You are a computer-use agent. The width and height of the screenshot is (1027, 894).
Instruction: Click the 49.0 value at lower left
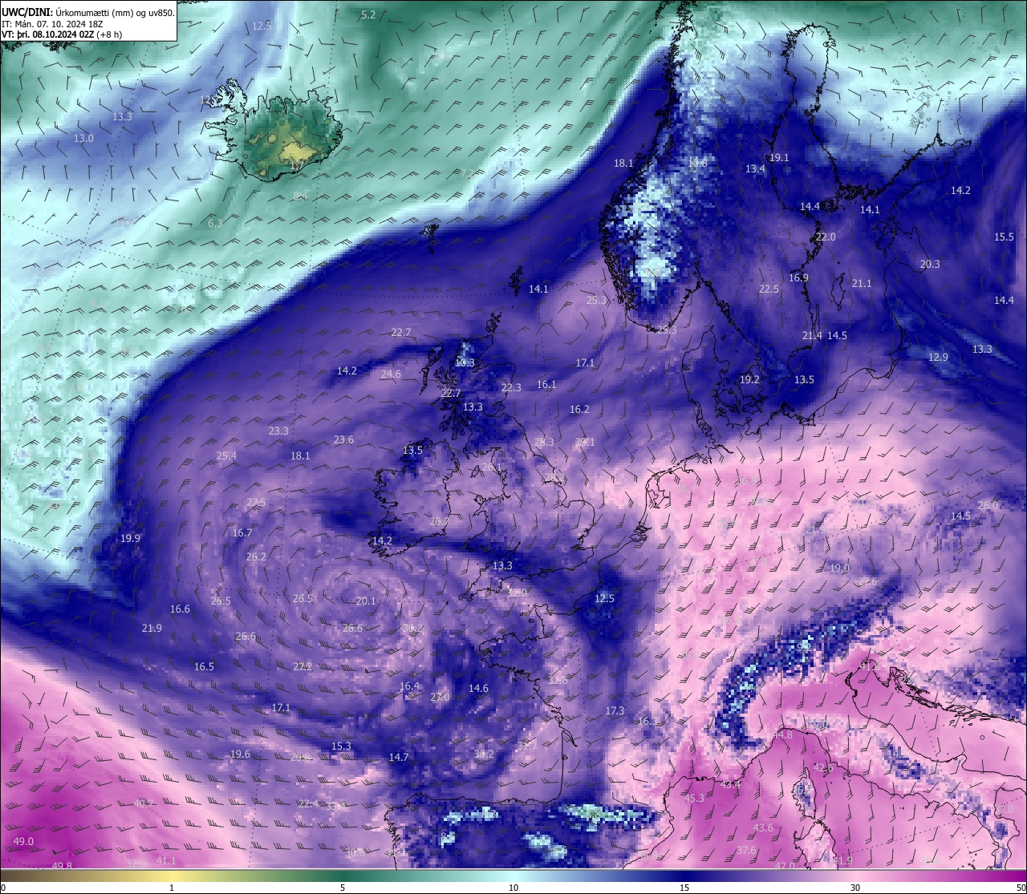pyautogui.click(x=23, y=841)
